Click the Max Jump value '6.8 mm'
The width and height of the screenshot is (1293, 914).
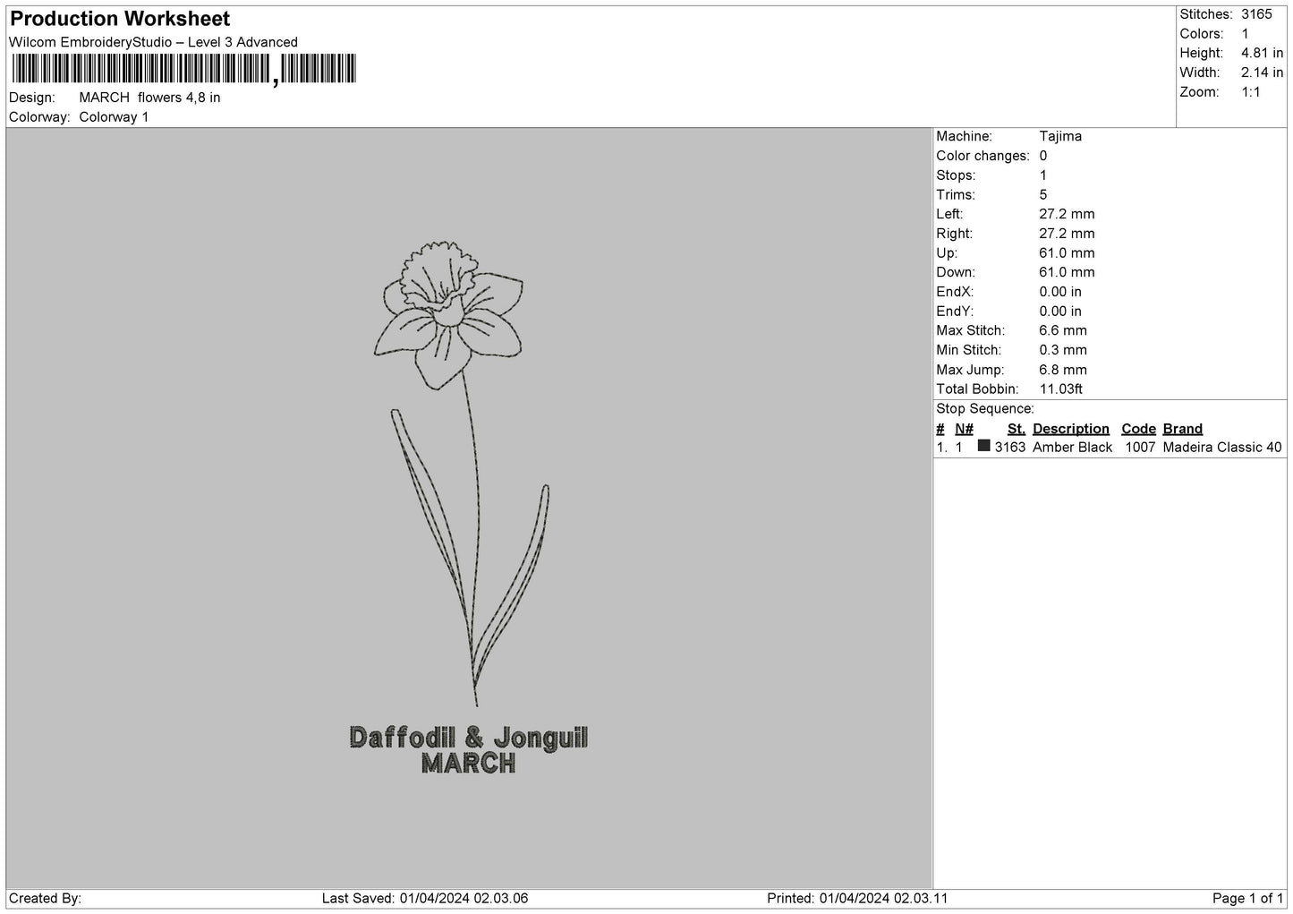(1063, 370)
